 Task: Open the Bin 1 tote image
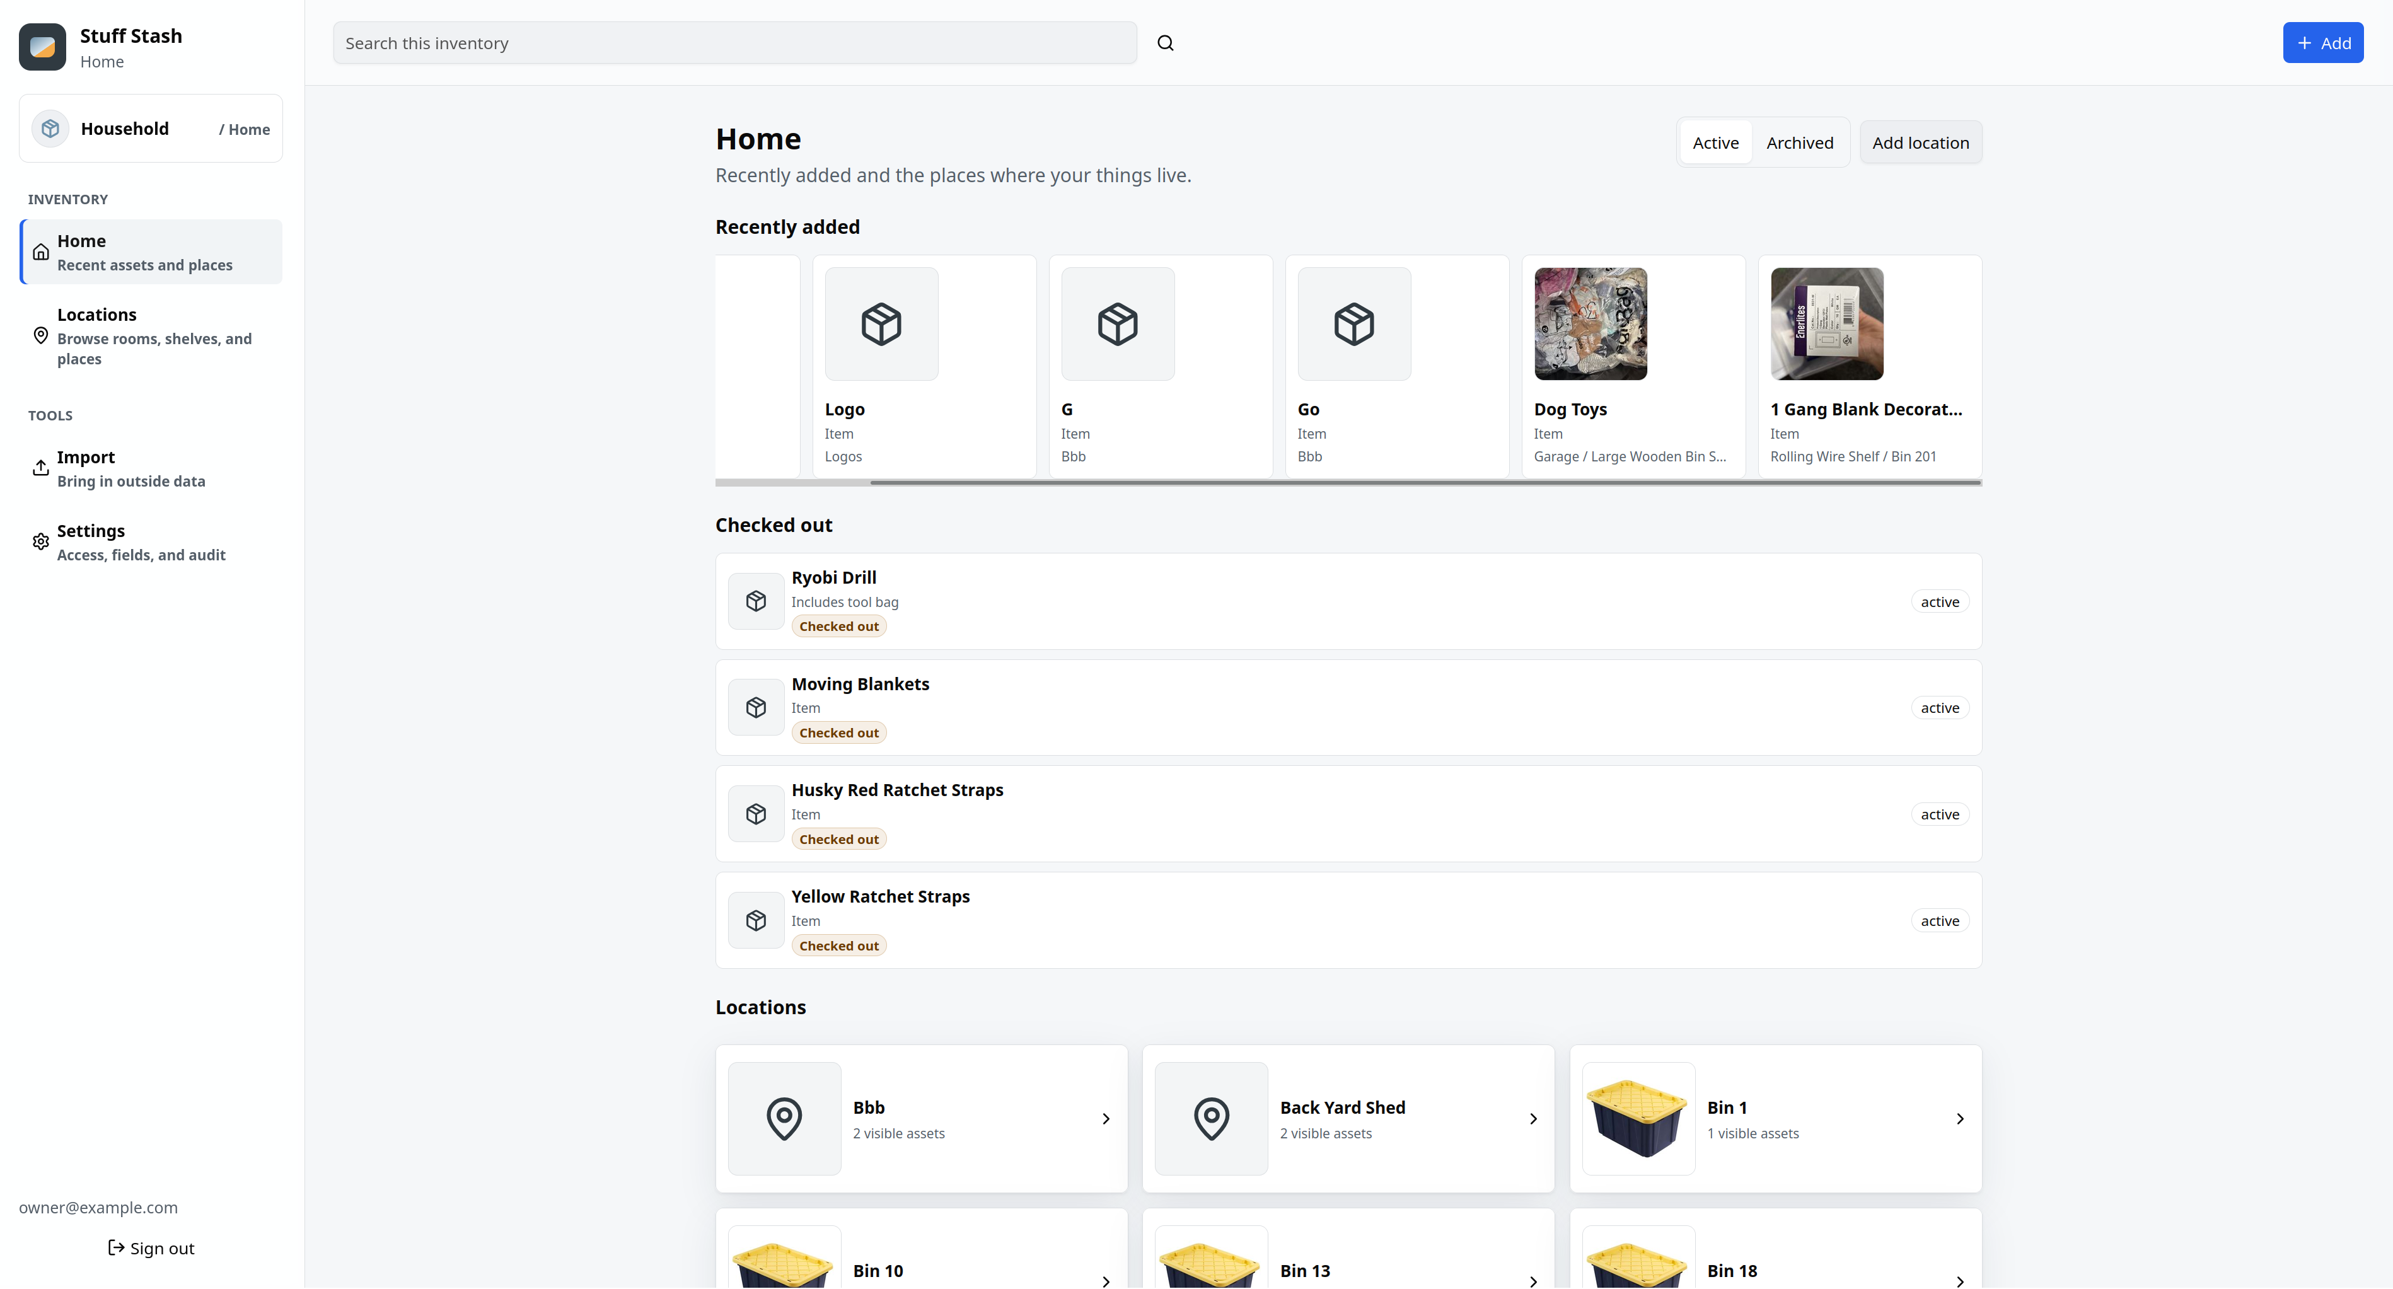tap(1638, 1118)
